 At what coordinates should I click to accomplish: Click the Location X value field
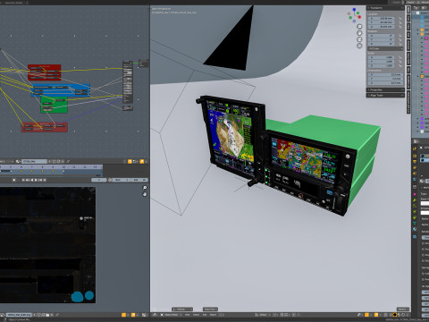382,19
